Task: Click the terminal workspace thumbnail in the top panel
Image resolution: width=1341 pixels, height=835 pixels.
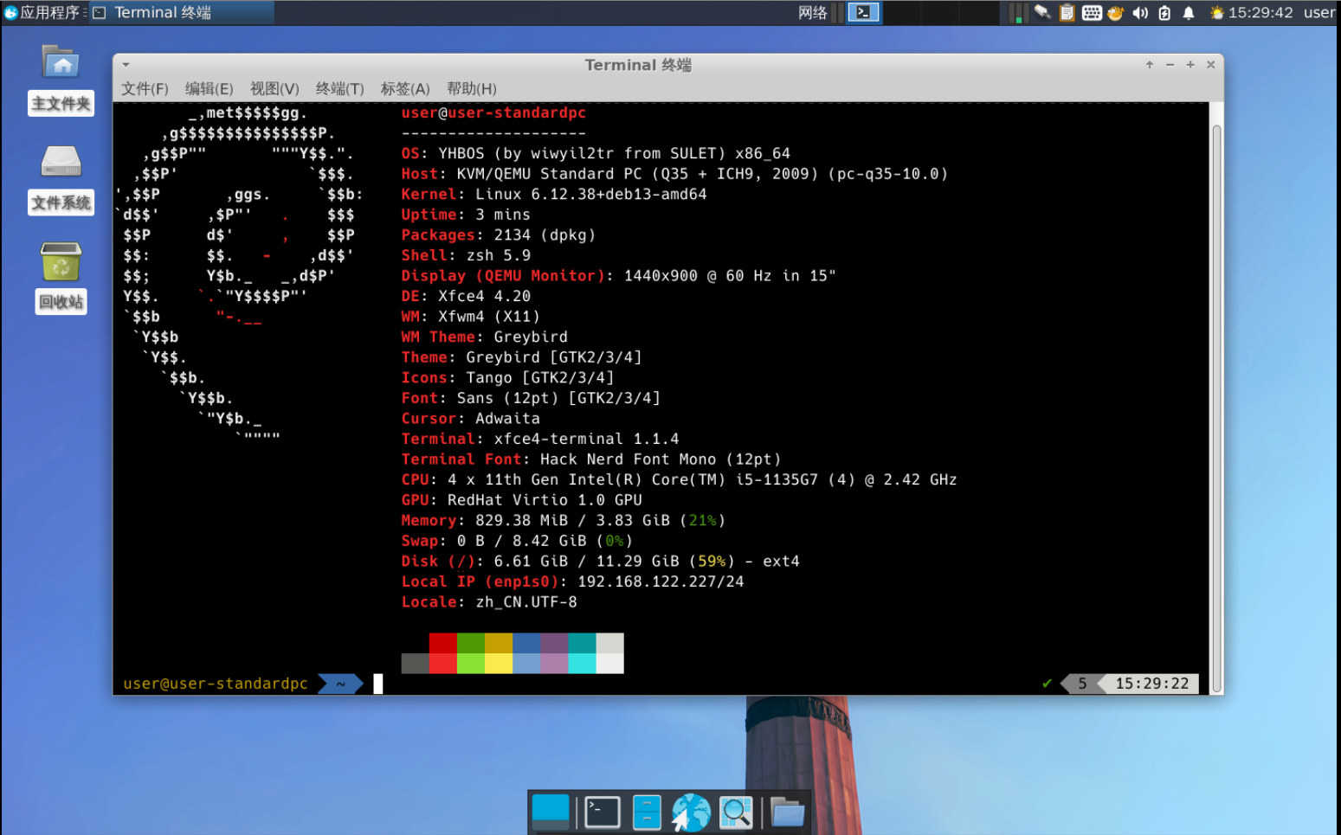Action: pos(863,12)
